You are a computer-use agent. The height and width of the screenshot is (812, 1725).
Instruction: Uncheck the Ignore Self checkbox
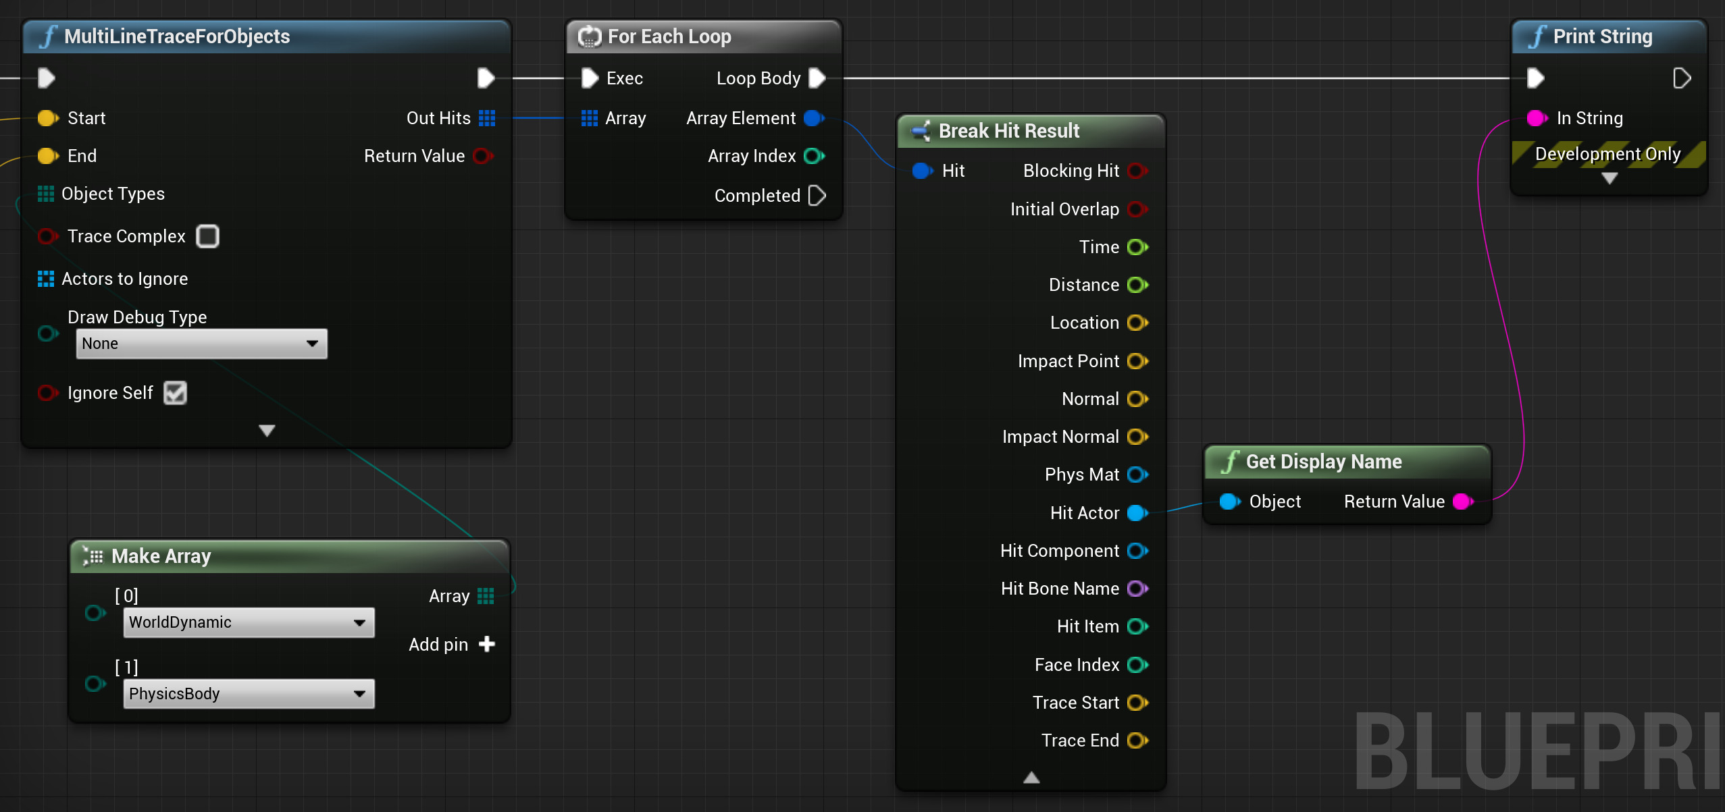(x=175, y=393)
